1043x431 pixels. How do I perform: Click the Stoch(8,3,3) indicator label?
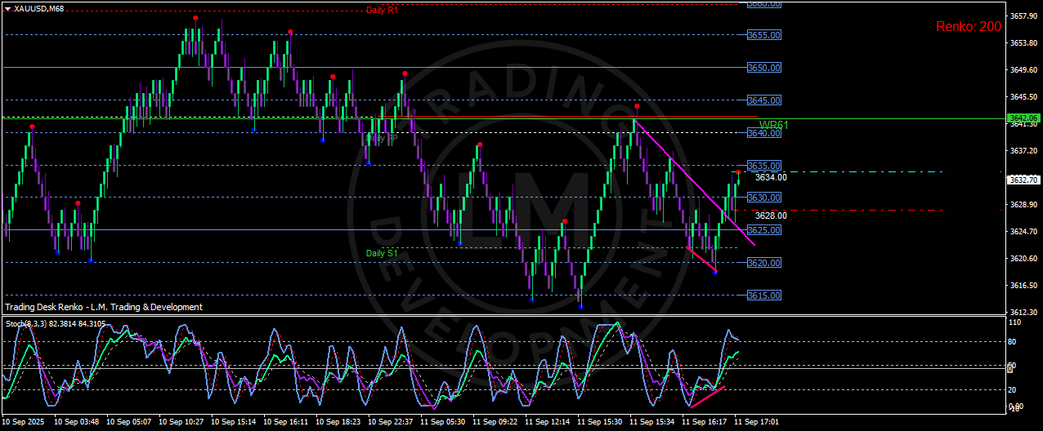click(x=55, y=324)
